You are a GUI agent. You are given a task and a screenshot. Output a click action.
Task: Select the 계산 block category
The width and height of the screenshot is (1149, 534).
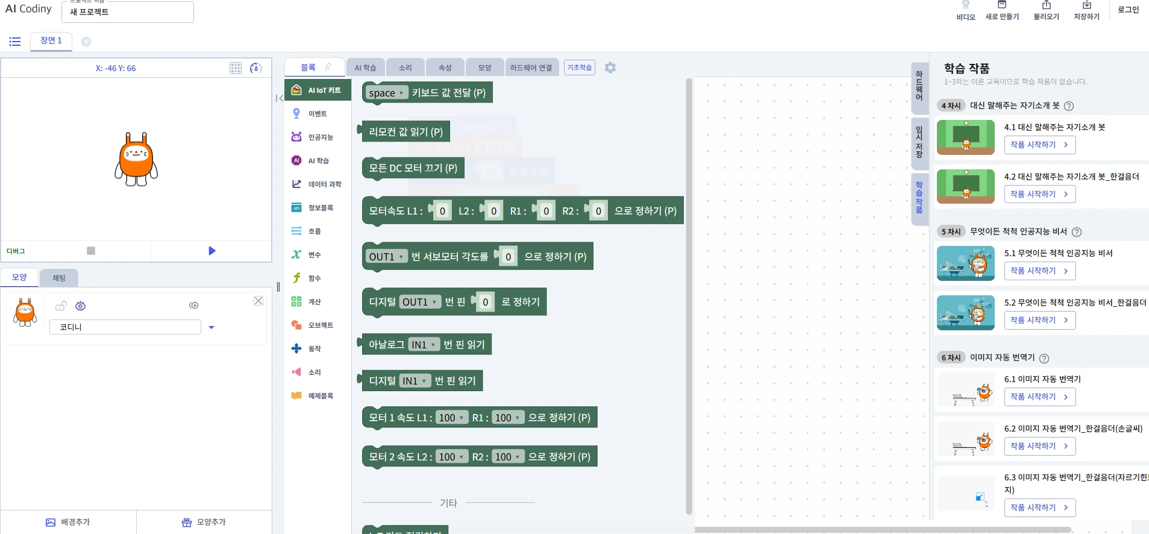[x=318, y=302]
